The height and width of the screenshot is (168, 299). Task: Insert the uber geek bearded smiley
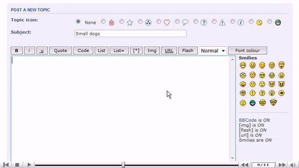273,103
